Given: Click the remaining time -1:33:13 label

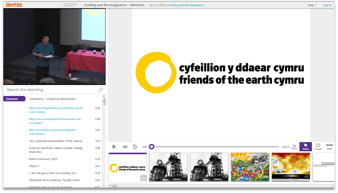Looking at the screenshot, I should click(x=285, y=147).
